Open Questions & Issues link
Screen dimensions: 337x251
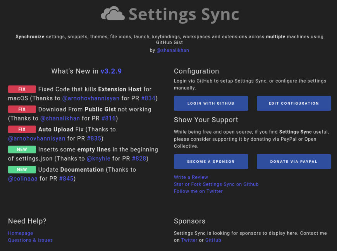(30, 240)
